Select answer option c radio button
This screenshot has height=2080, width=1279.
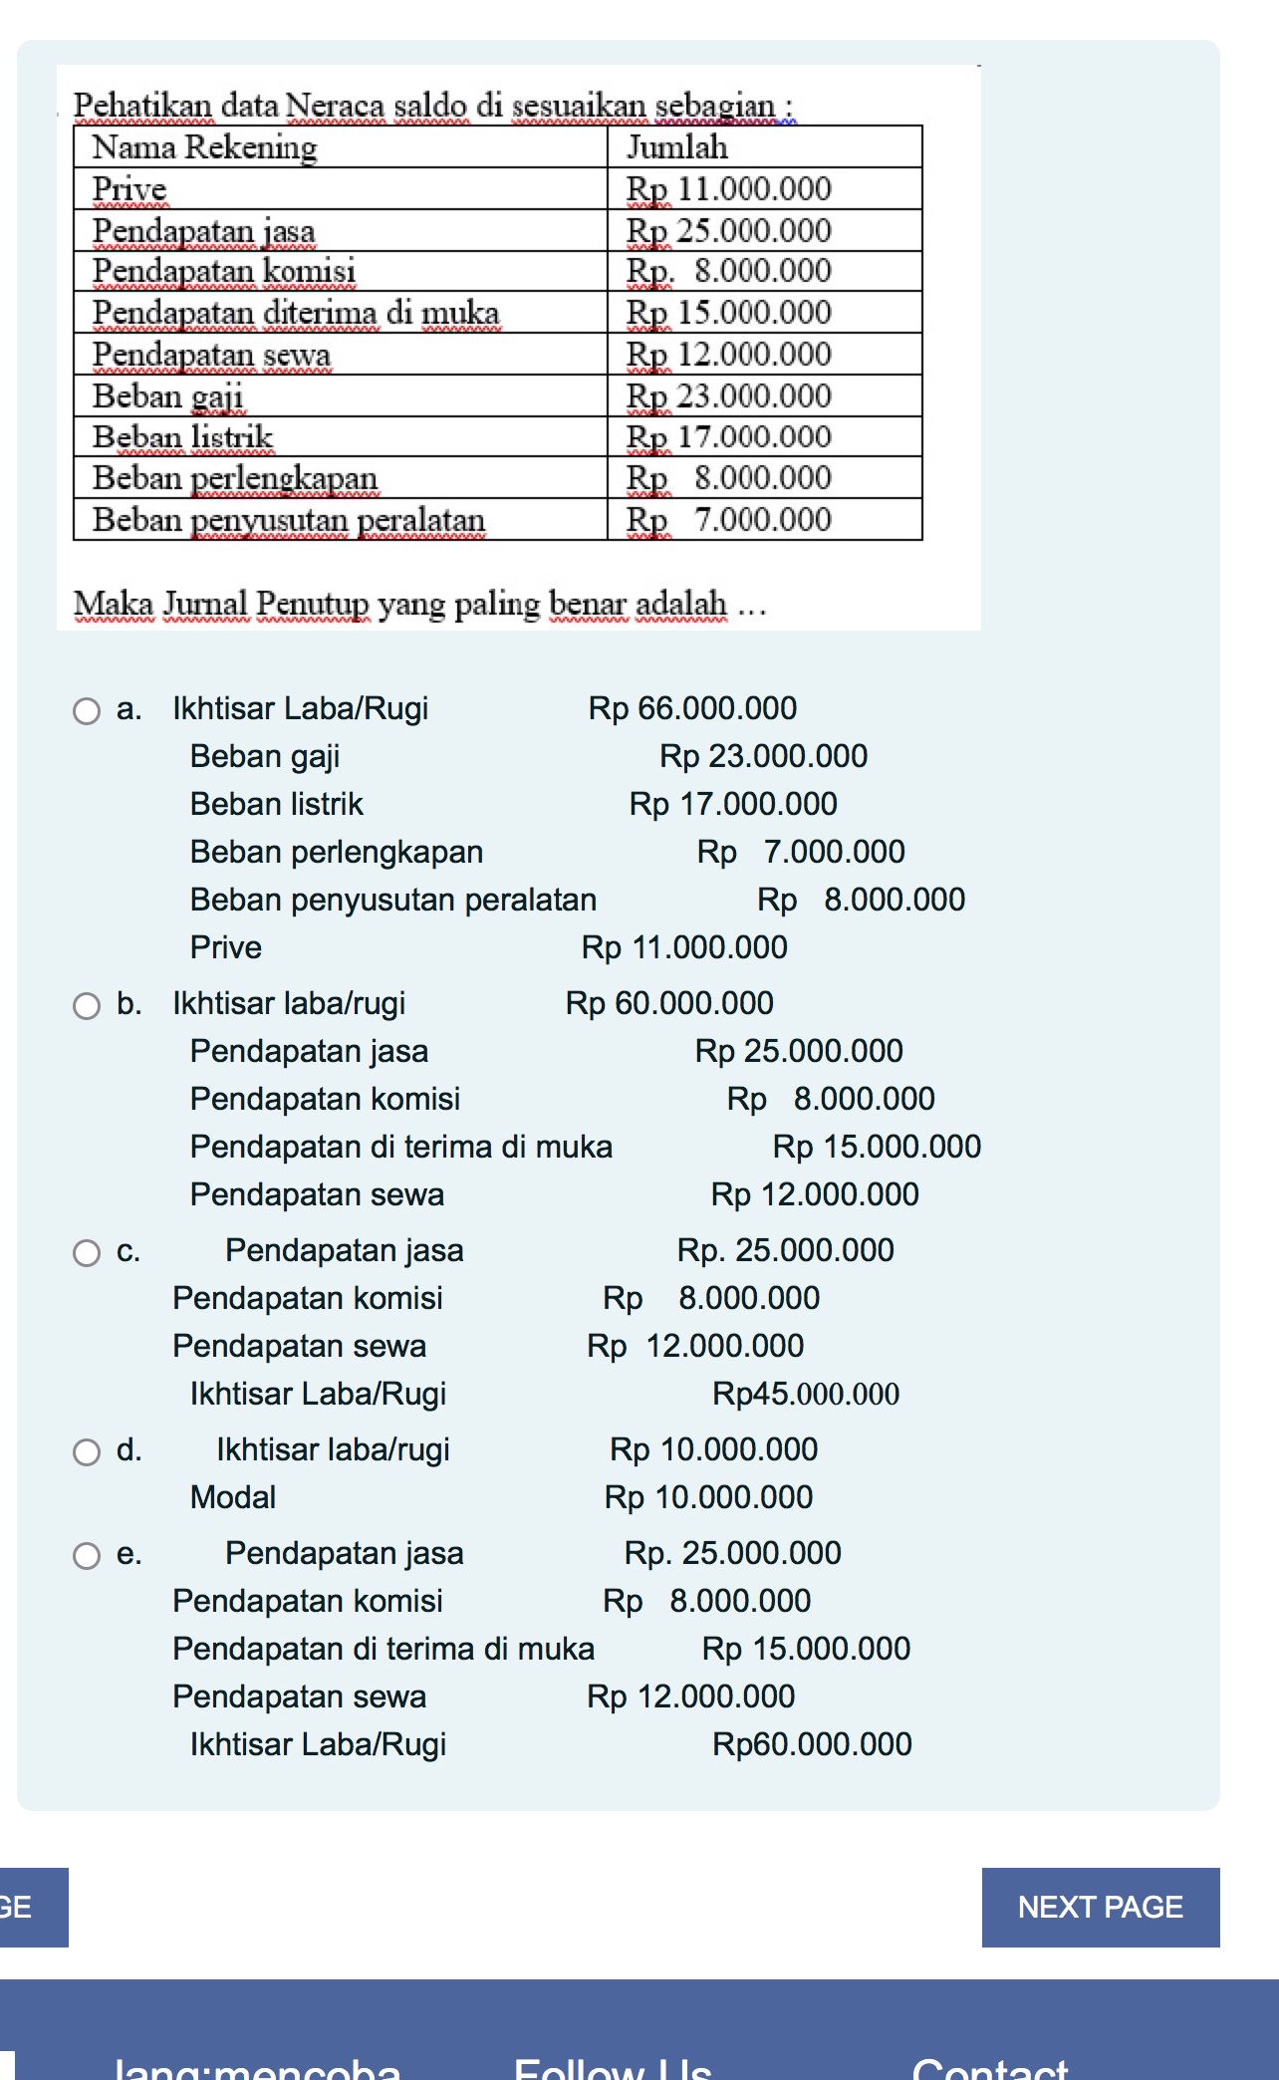click(88, 1253)
